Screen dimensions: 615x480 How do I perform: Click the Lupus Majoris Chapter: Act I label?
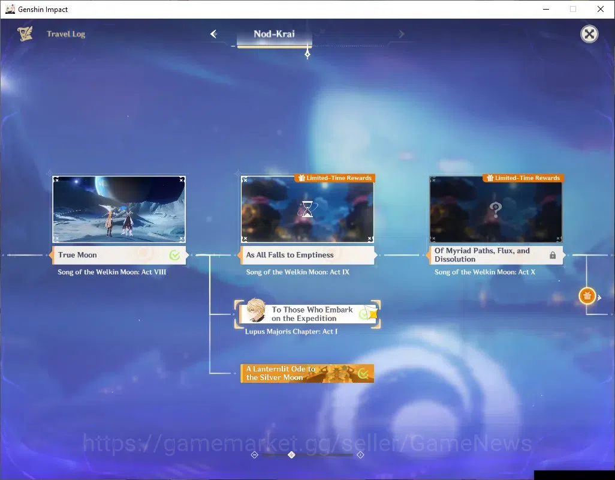(291, 332)
